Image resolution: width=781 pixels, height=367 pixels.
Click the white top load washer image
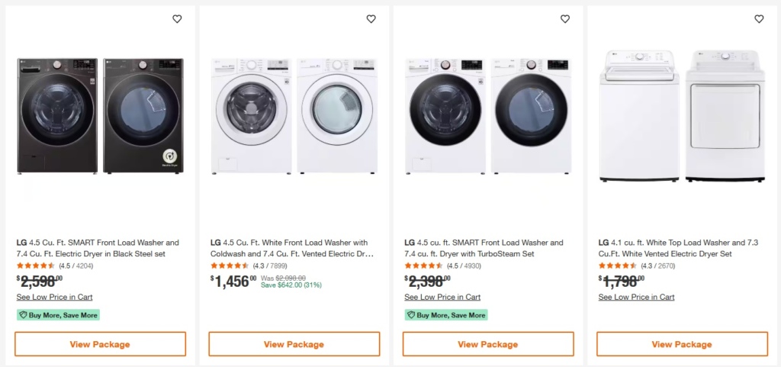pos(640,114)
